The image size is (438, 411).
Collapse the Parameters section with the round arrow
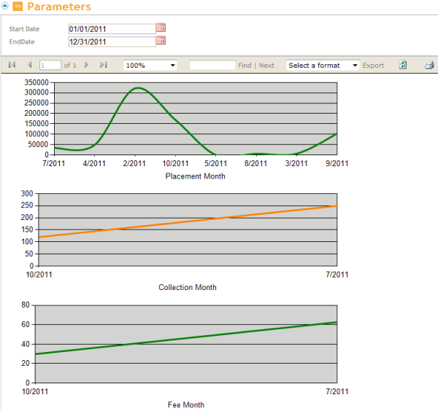(x=6, y=7)
